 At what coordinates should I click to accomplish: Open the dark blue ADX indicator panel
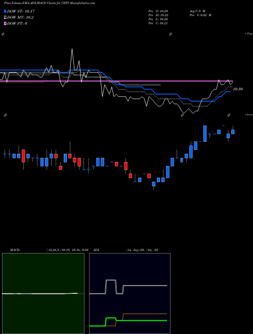130,294
